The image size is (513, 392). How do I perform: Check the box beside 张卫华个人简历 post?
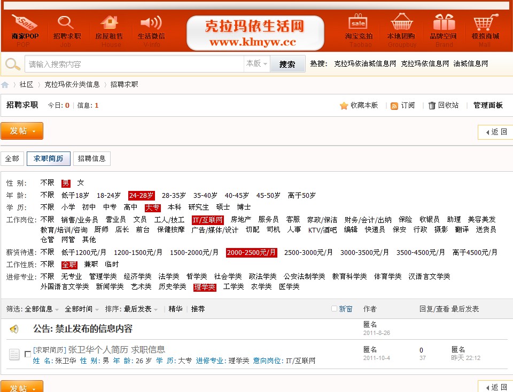(28, 354)
